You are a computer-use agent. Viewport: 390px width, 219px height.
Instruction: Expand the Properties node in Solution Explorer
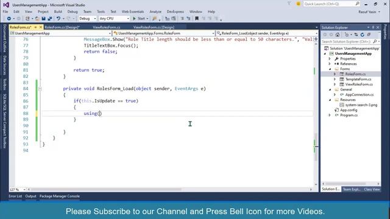click(x=330, y=59)
